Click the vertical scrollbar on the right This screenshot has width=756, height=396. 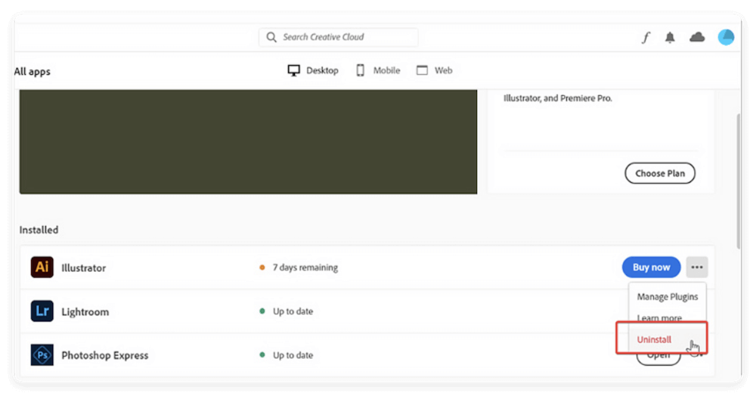[738, 181]
